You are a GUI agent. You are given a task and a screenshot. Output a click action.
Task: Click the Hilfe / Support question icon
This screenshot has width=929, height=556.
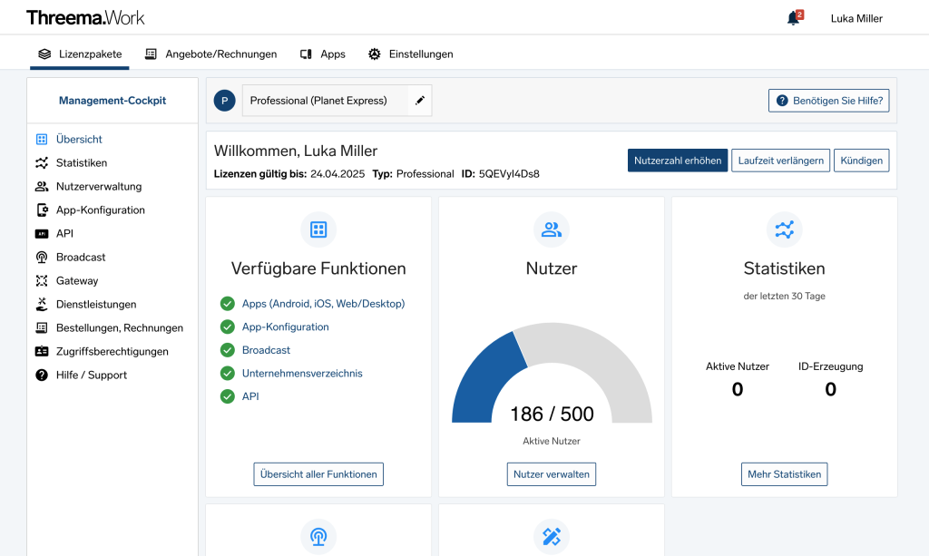click(x=42, y=375)
